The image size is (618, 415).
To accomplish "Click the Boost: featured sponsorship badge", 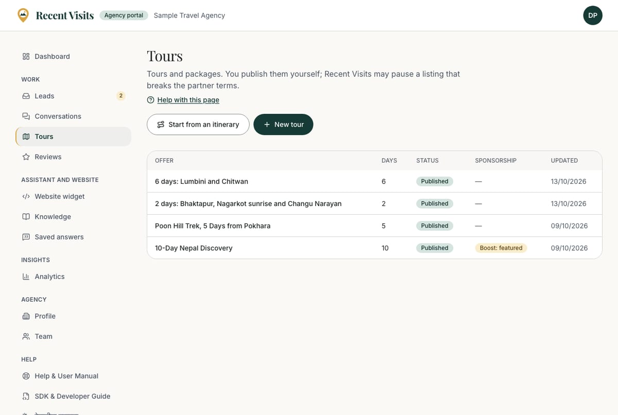I will 501,248.
